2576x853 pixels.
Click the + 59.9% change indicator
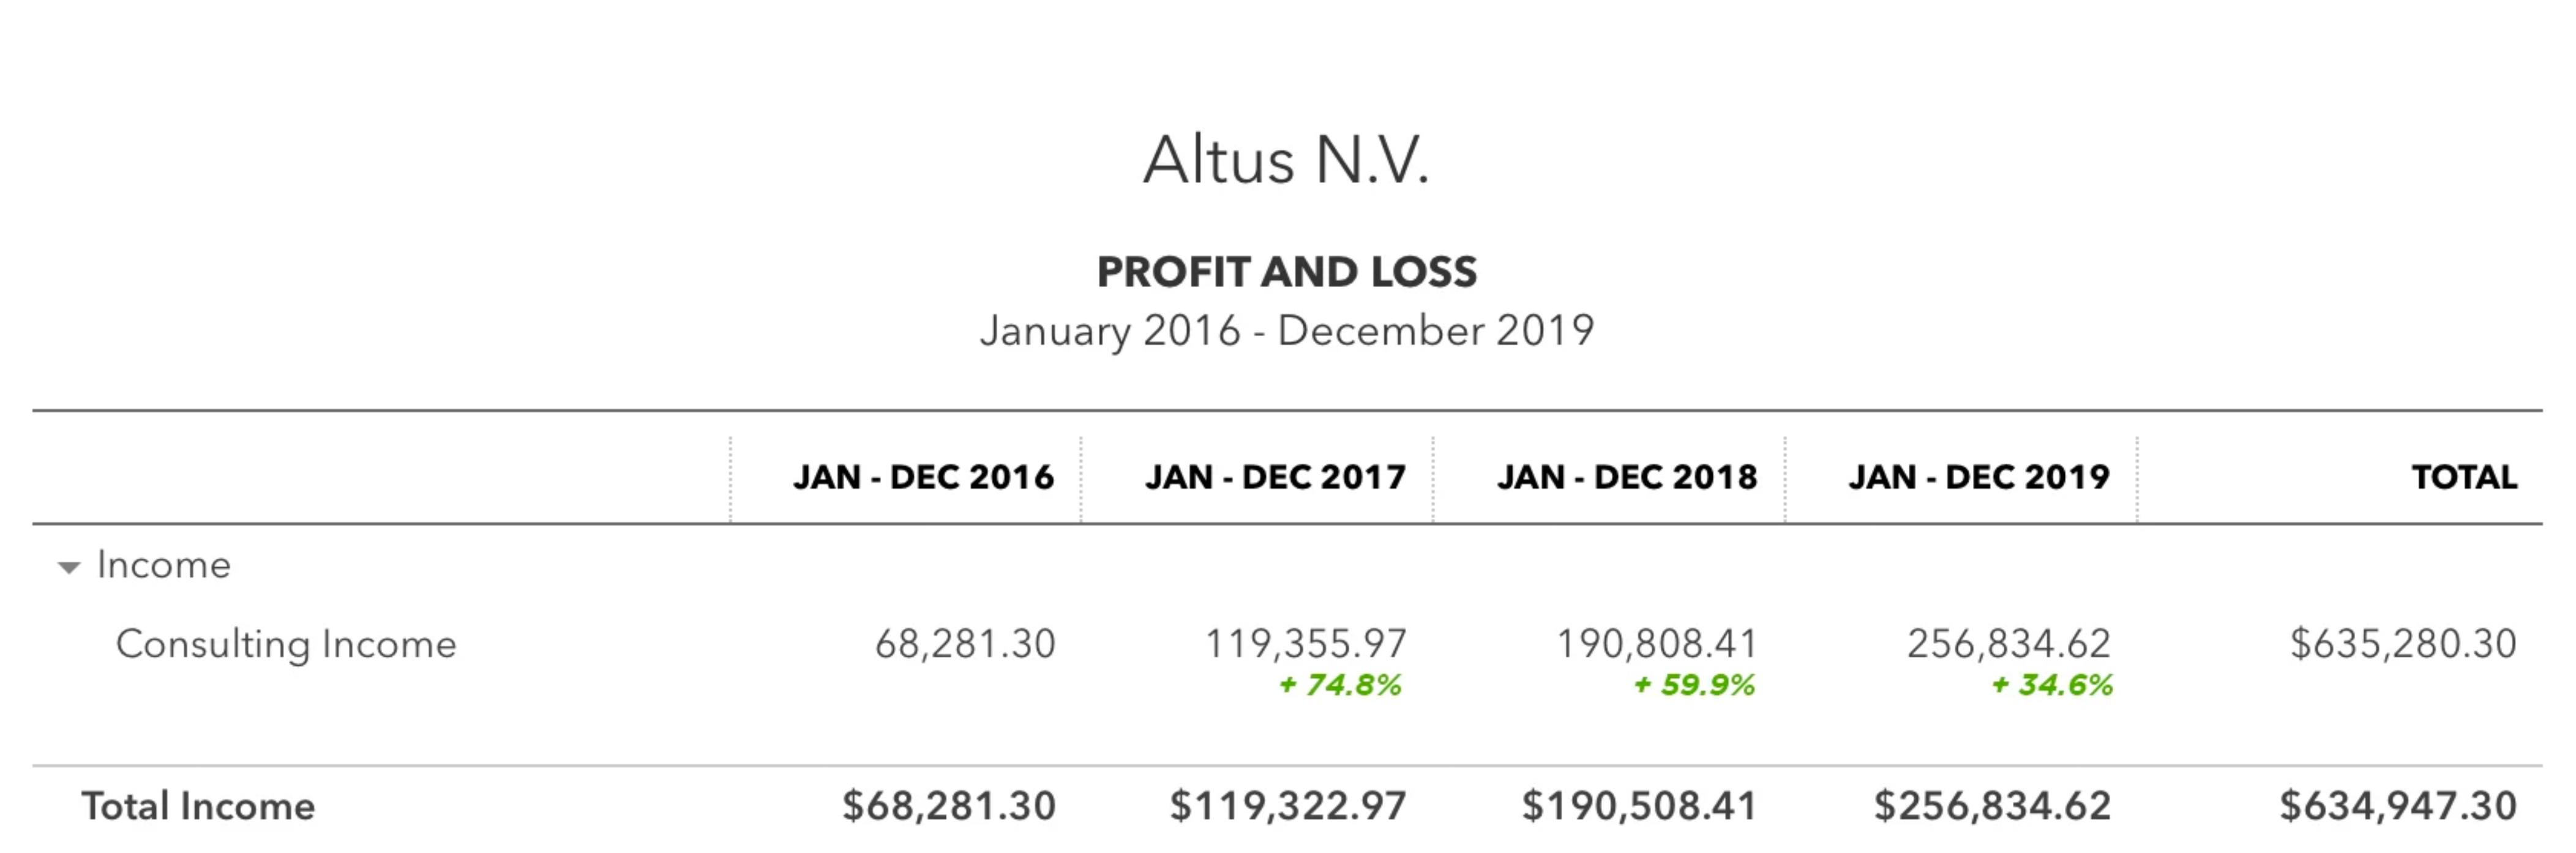click(x=1694, y=685)
